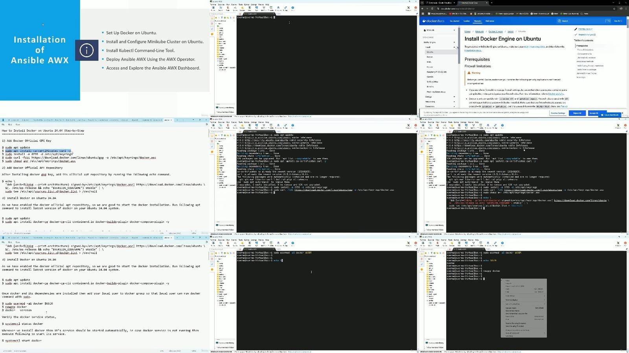
Task: Click 'Install Kubectl Command-Line Tool.' bullet on slide
Action: [x=140, y=51]
